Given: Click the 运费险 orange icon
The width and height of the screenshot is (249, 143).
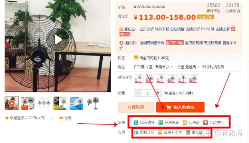Looking at the screenshot, I should point(185,123).
